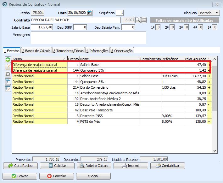
Task: Click the 1ª week absences field
Action: pyautogui.click(x=158, y=27)
